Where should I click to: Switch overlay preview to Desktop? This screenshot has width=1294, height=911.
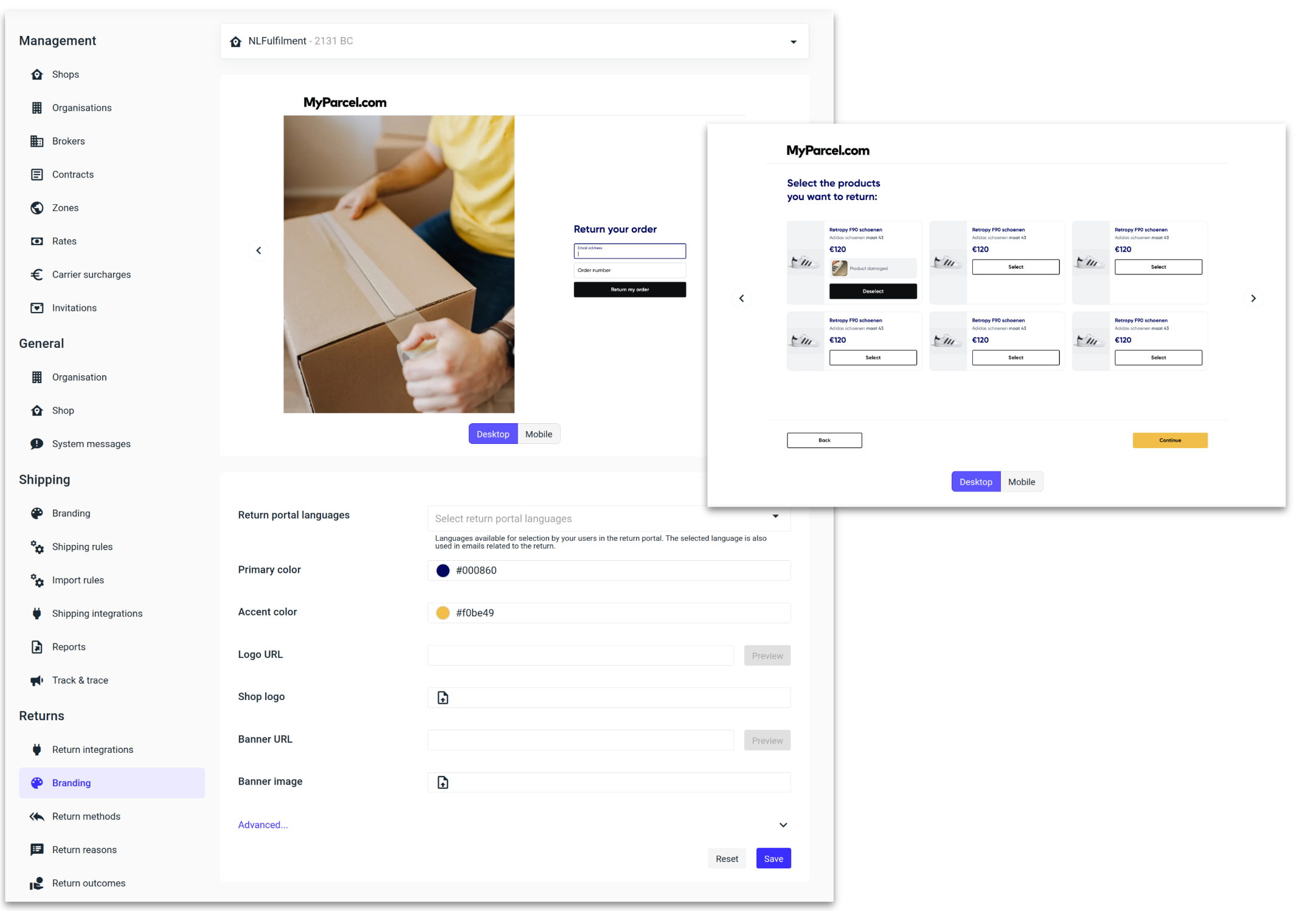pyautogui.click(x=976, y=482)
